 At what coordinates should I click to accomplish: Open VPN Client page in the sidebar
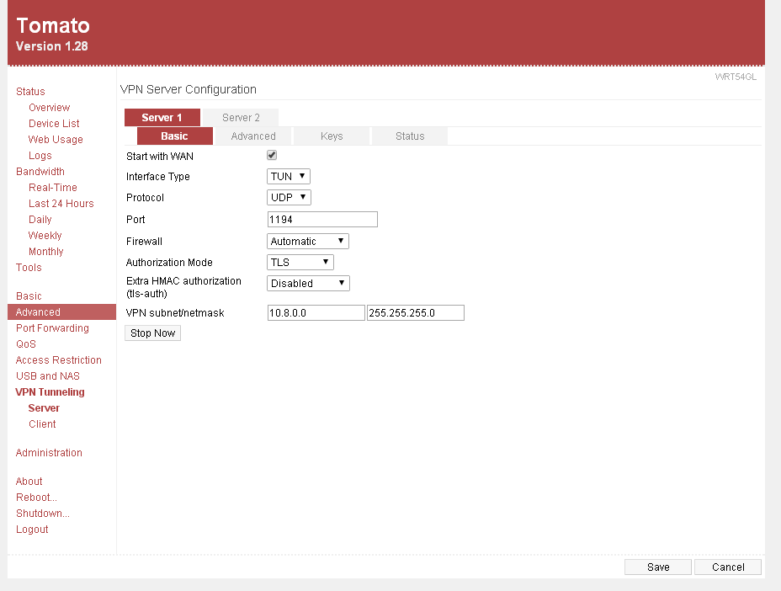click(42, 424)
